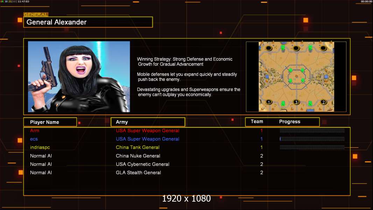The image size is (373, 210).
Task: Click start position 2 on the map
Action: tap(323, 102)
